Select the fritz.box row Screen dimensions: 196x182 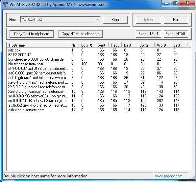[x=99, y=50]
